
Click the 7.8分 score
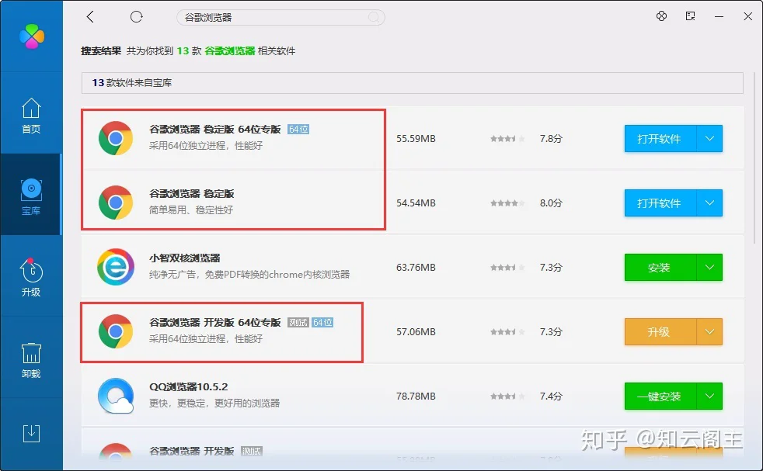point(551,139)
